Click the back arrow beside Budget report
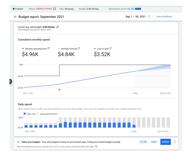The image size is (188, 154). [x=15, y=17]
